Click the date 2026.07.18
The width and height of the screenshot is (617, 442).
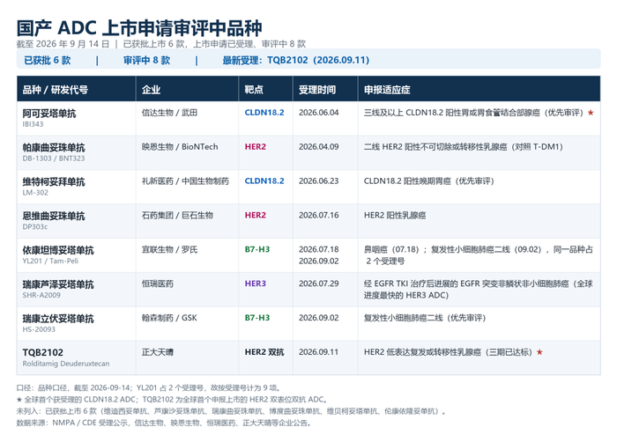coord(319,249)
